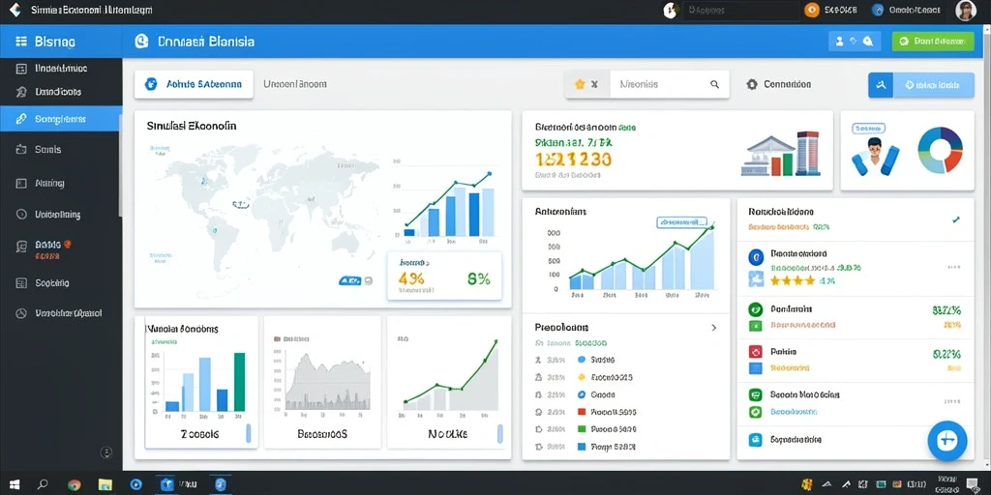Viewport: 991px width, 495px height.
Task: Click the light blue puzzle icon beside the stars
Action: (756, 278)
